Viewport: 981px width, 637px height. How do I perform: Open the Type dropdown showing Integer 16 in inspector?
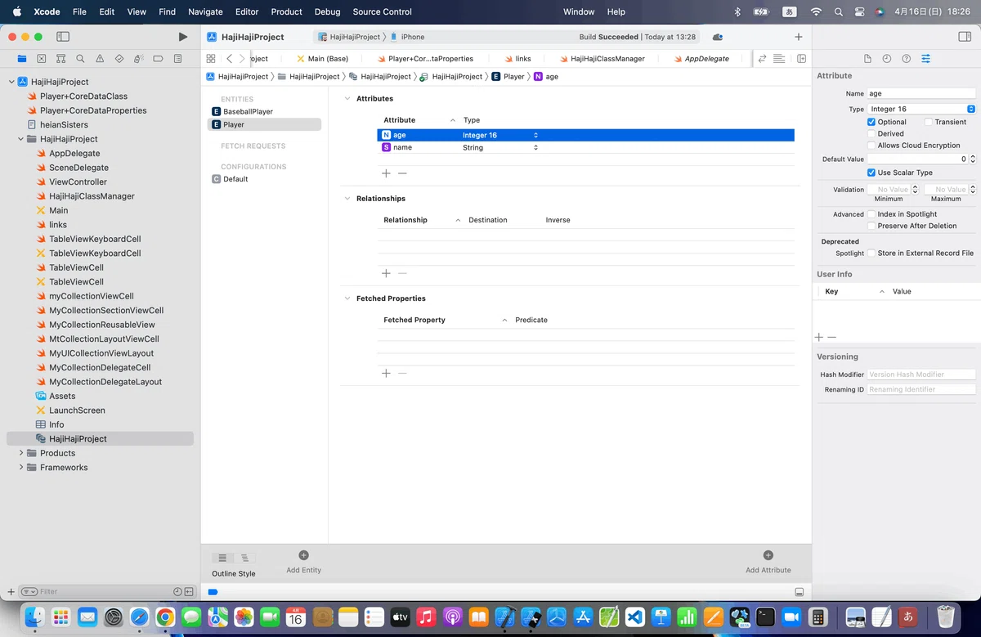(921, 109)
